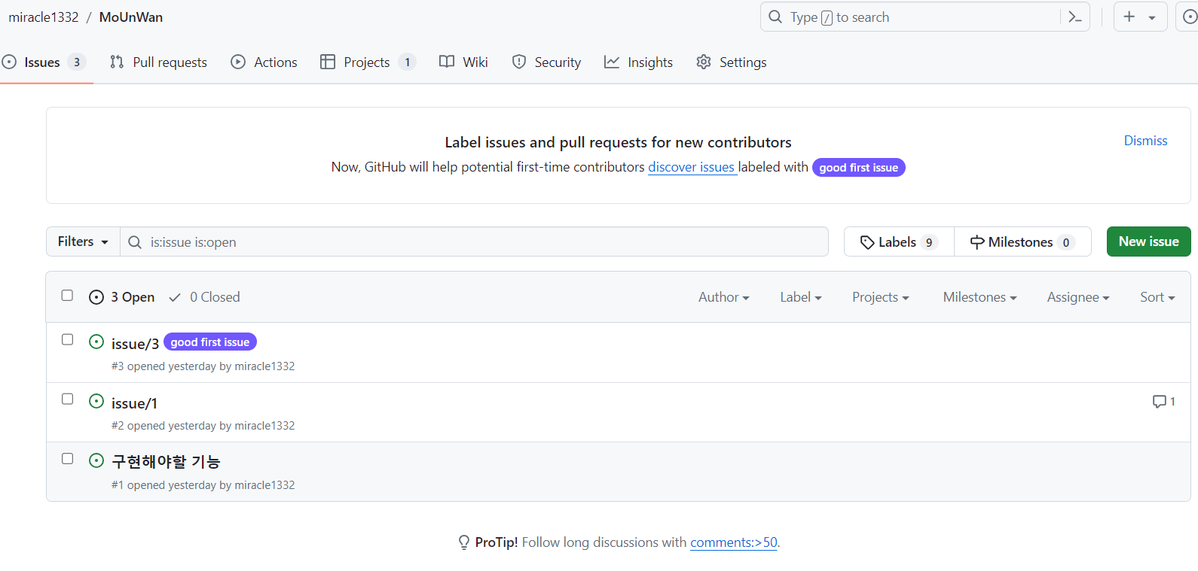The height and width of the screenshot is (571, 1198).
Task: Tick the checkbox for 구현해야할 기능
Action: tap(67, 458)
